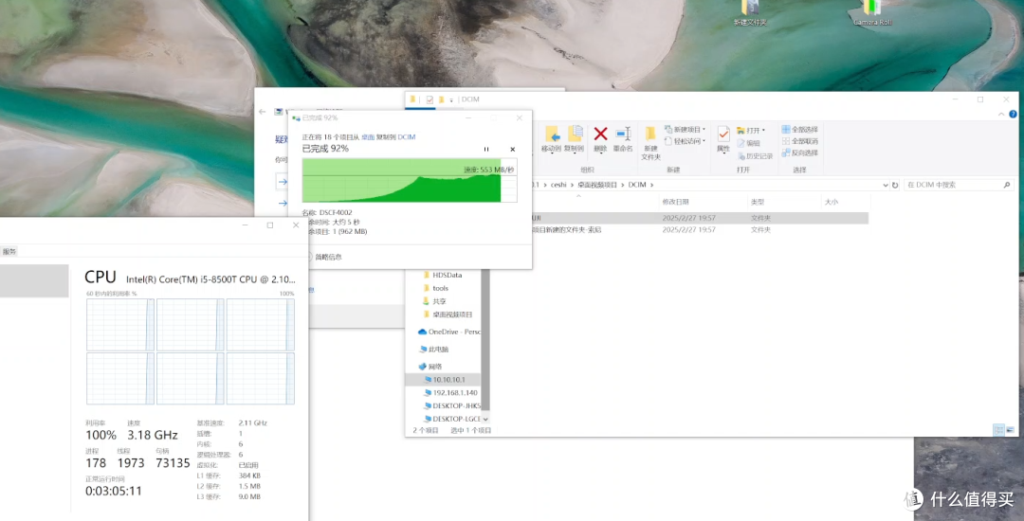The image size is (1024, 521).
Task: Collapse copy dialog with 简略信息 toggle
Action: point(324,257)
